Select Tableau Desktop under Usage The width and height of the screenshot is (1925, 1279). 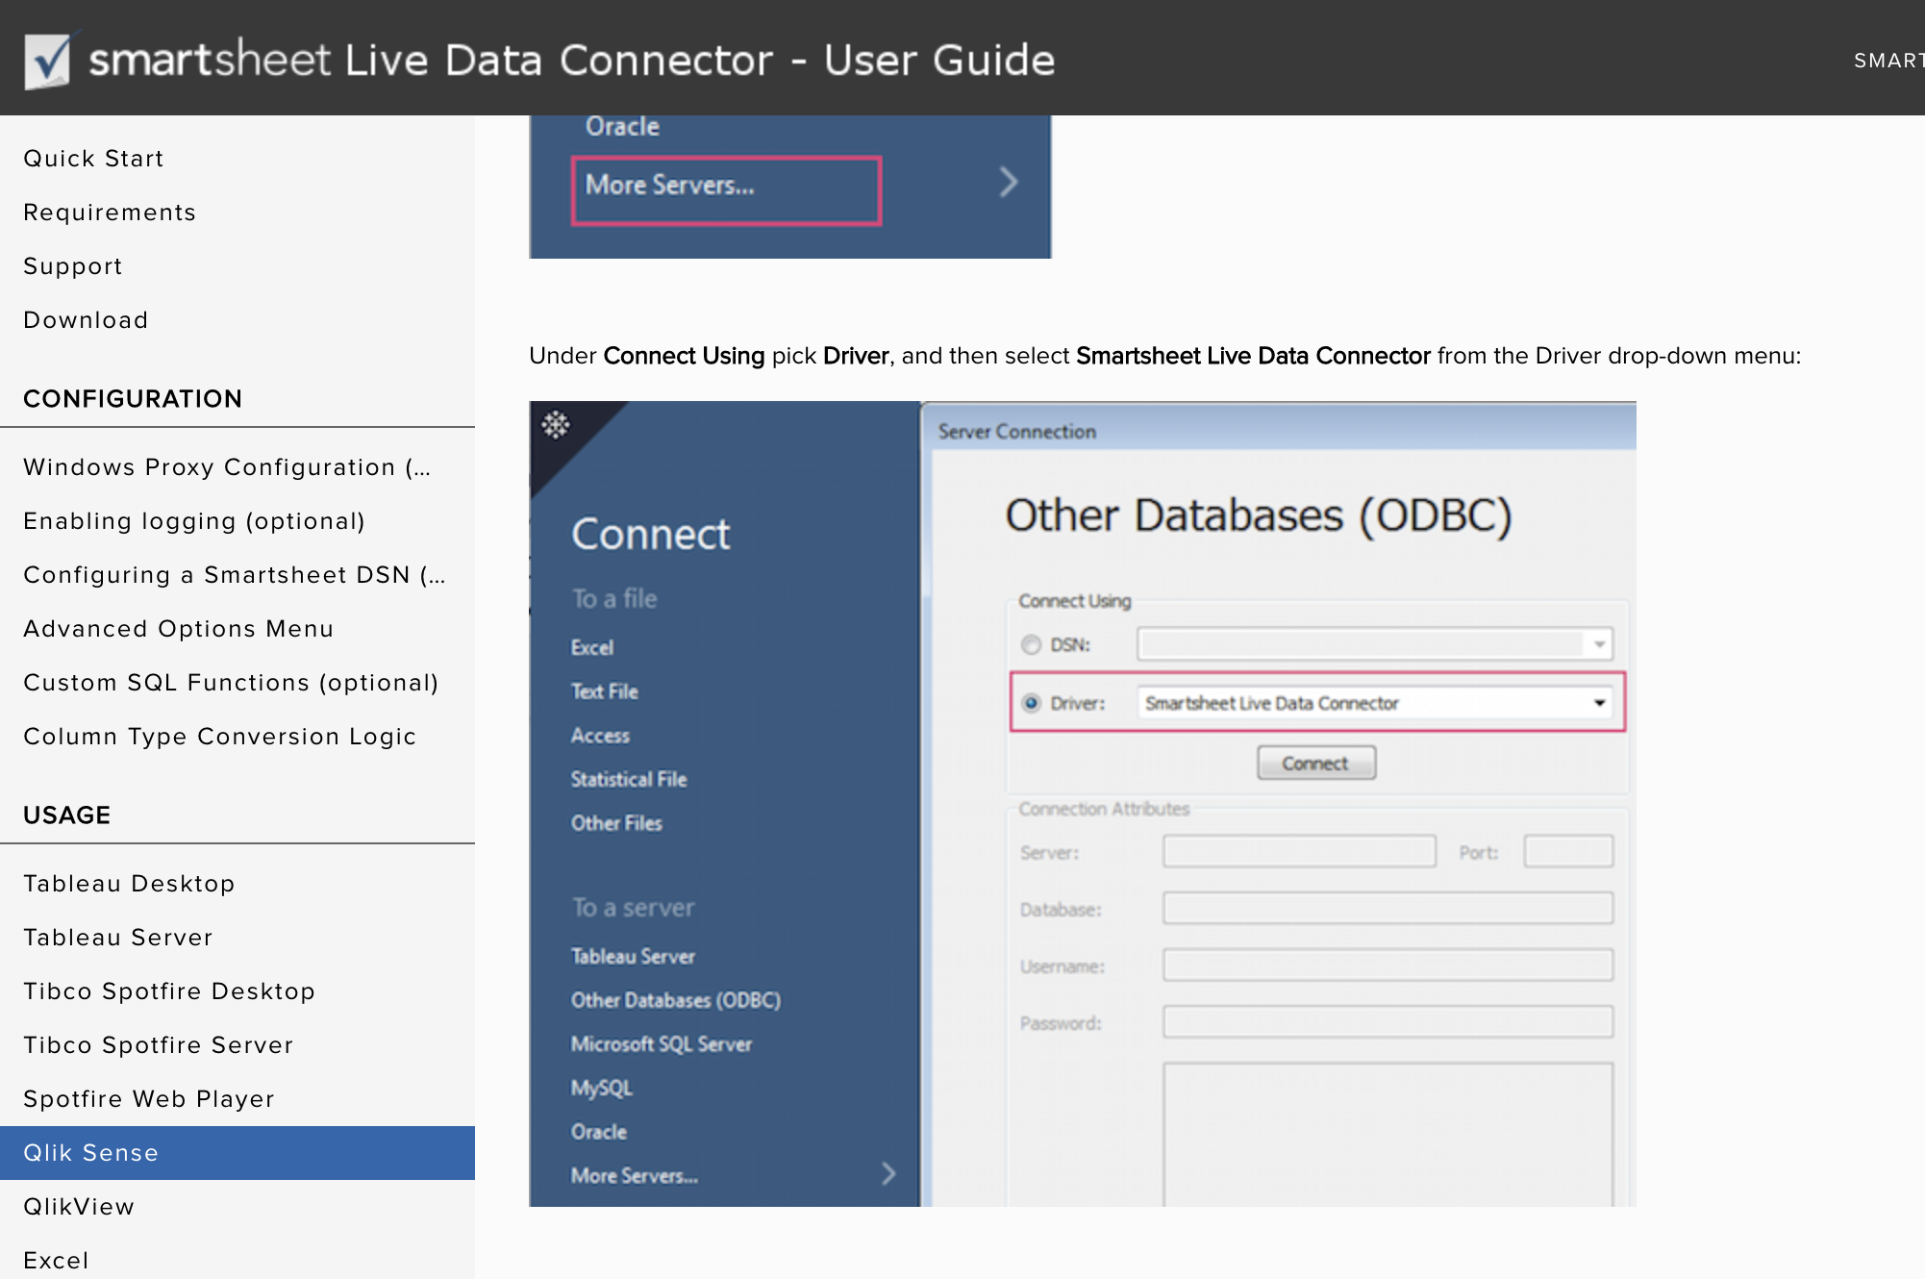coord(129,883)
